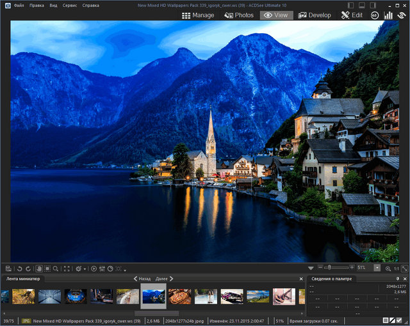Viewport: 410px width, 326px height.
Task: Toggle full screen view in toolbar
Action: (x=67, y=269)
